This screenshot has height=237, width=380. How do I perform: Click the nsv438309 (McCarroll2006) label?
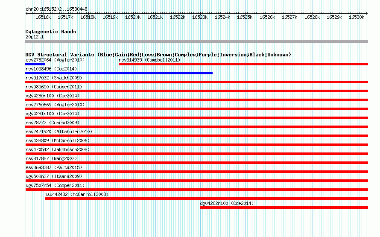[x=58, y=140]
